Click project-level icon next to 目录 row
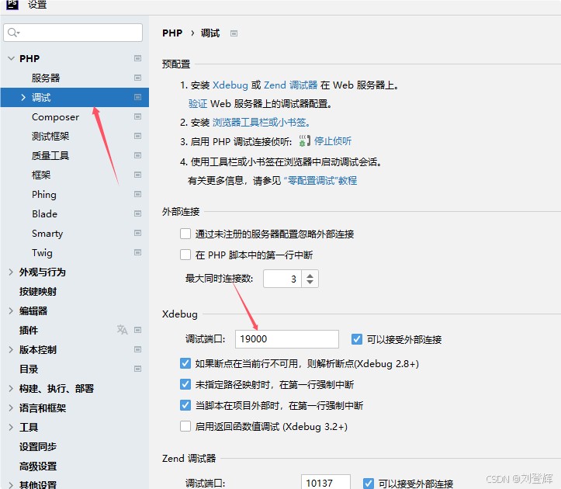The image size is (561, 489). pyautogui.click(x=137, y=369)
